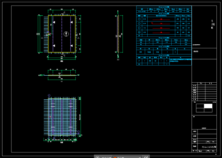The image size is (222, 158).
Task: Select circled number 4 in rebar table
Action: point(139,32)
